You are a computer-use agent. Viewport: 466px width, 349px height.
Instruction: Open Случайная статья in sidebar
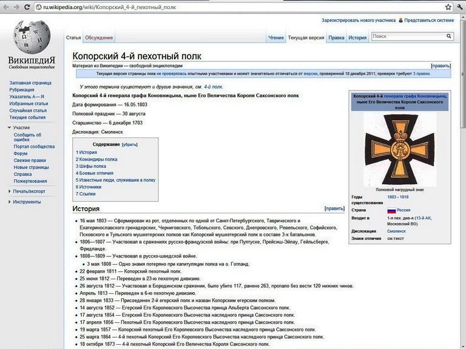(28, 110)
